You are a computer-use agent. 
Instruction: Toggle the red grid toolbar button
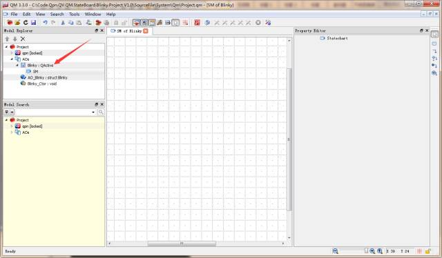[185, 23]
